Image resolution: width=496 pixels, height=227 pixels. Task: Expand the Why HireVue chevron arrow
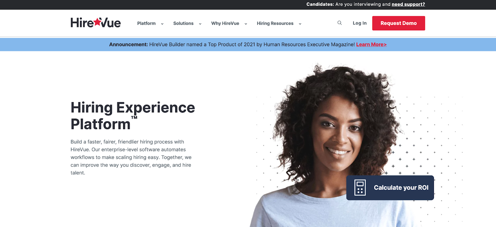coord(246,24)
